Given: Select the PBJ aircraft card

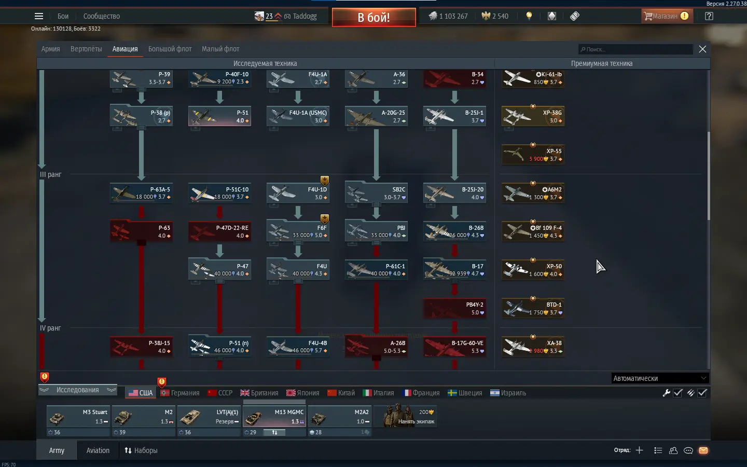Looking at the screenshot, I should point(376,232).
